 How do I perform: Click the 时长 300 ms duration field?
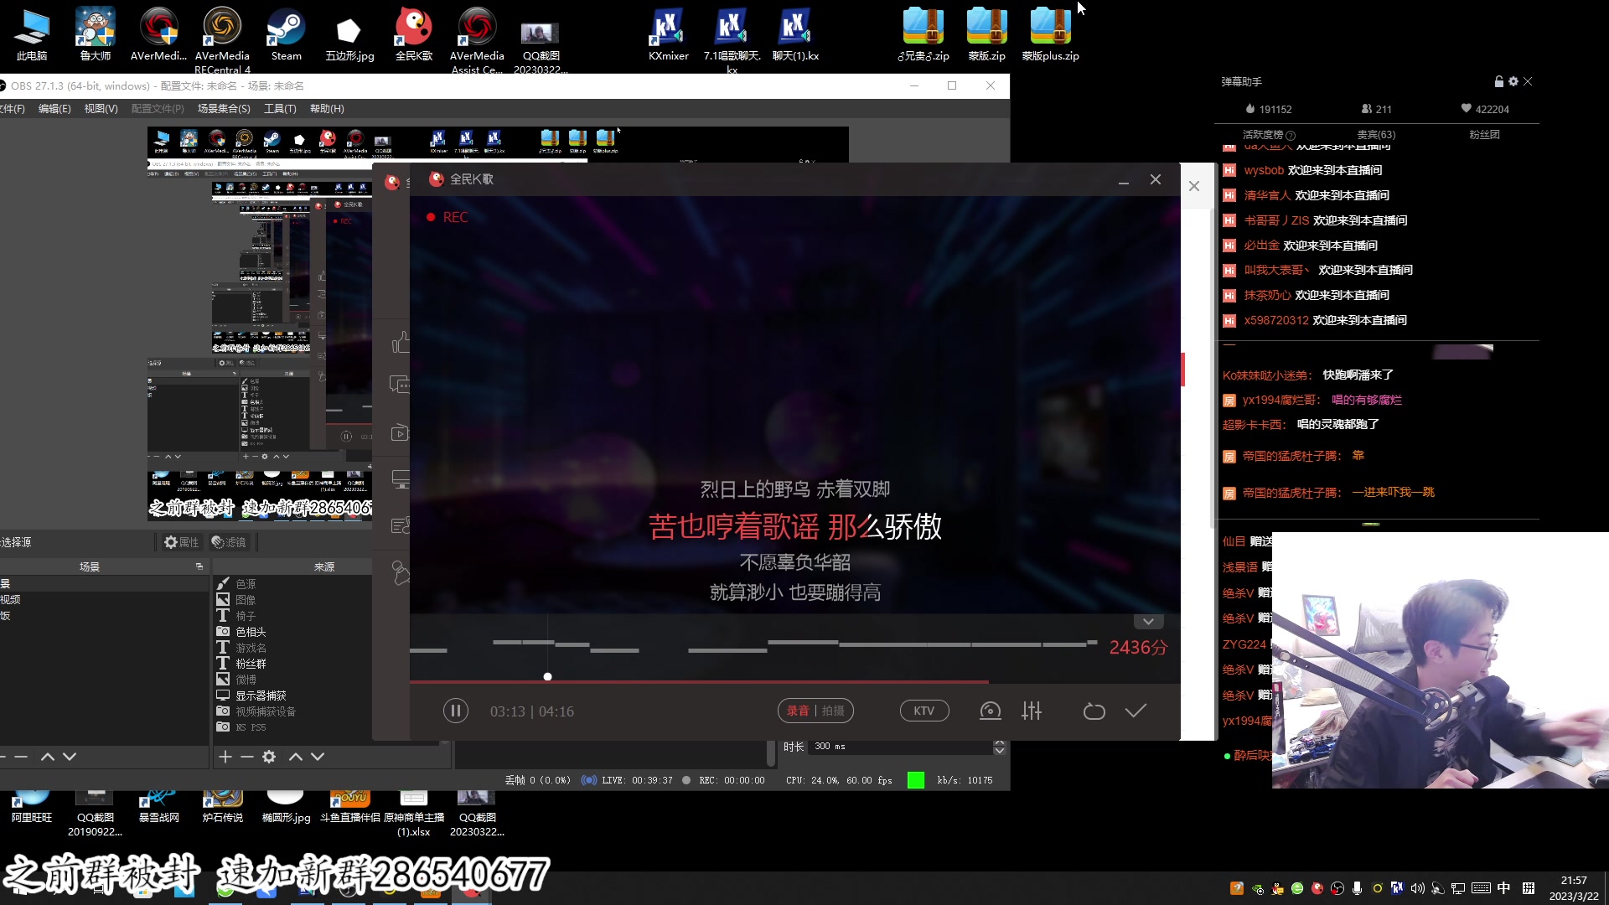(x=901, y=747)
